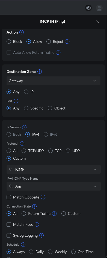Turn on Syslog Logging checkbox
Viewport: 107px width, 258px height.
tap(9, 235)
